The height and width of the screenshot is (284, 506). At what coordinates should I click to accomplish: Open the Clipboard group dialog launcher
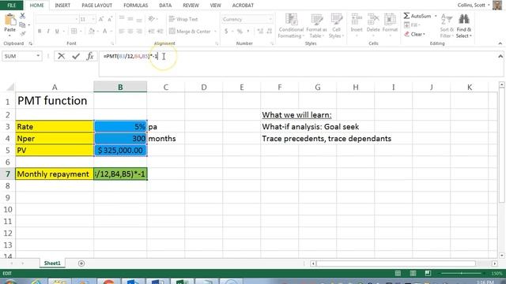pyautogui.click(x=31, y=43)
